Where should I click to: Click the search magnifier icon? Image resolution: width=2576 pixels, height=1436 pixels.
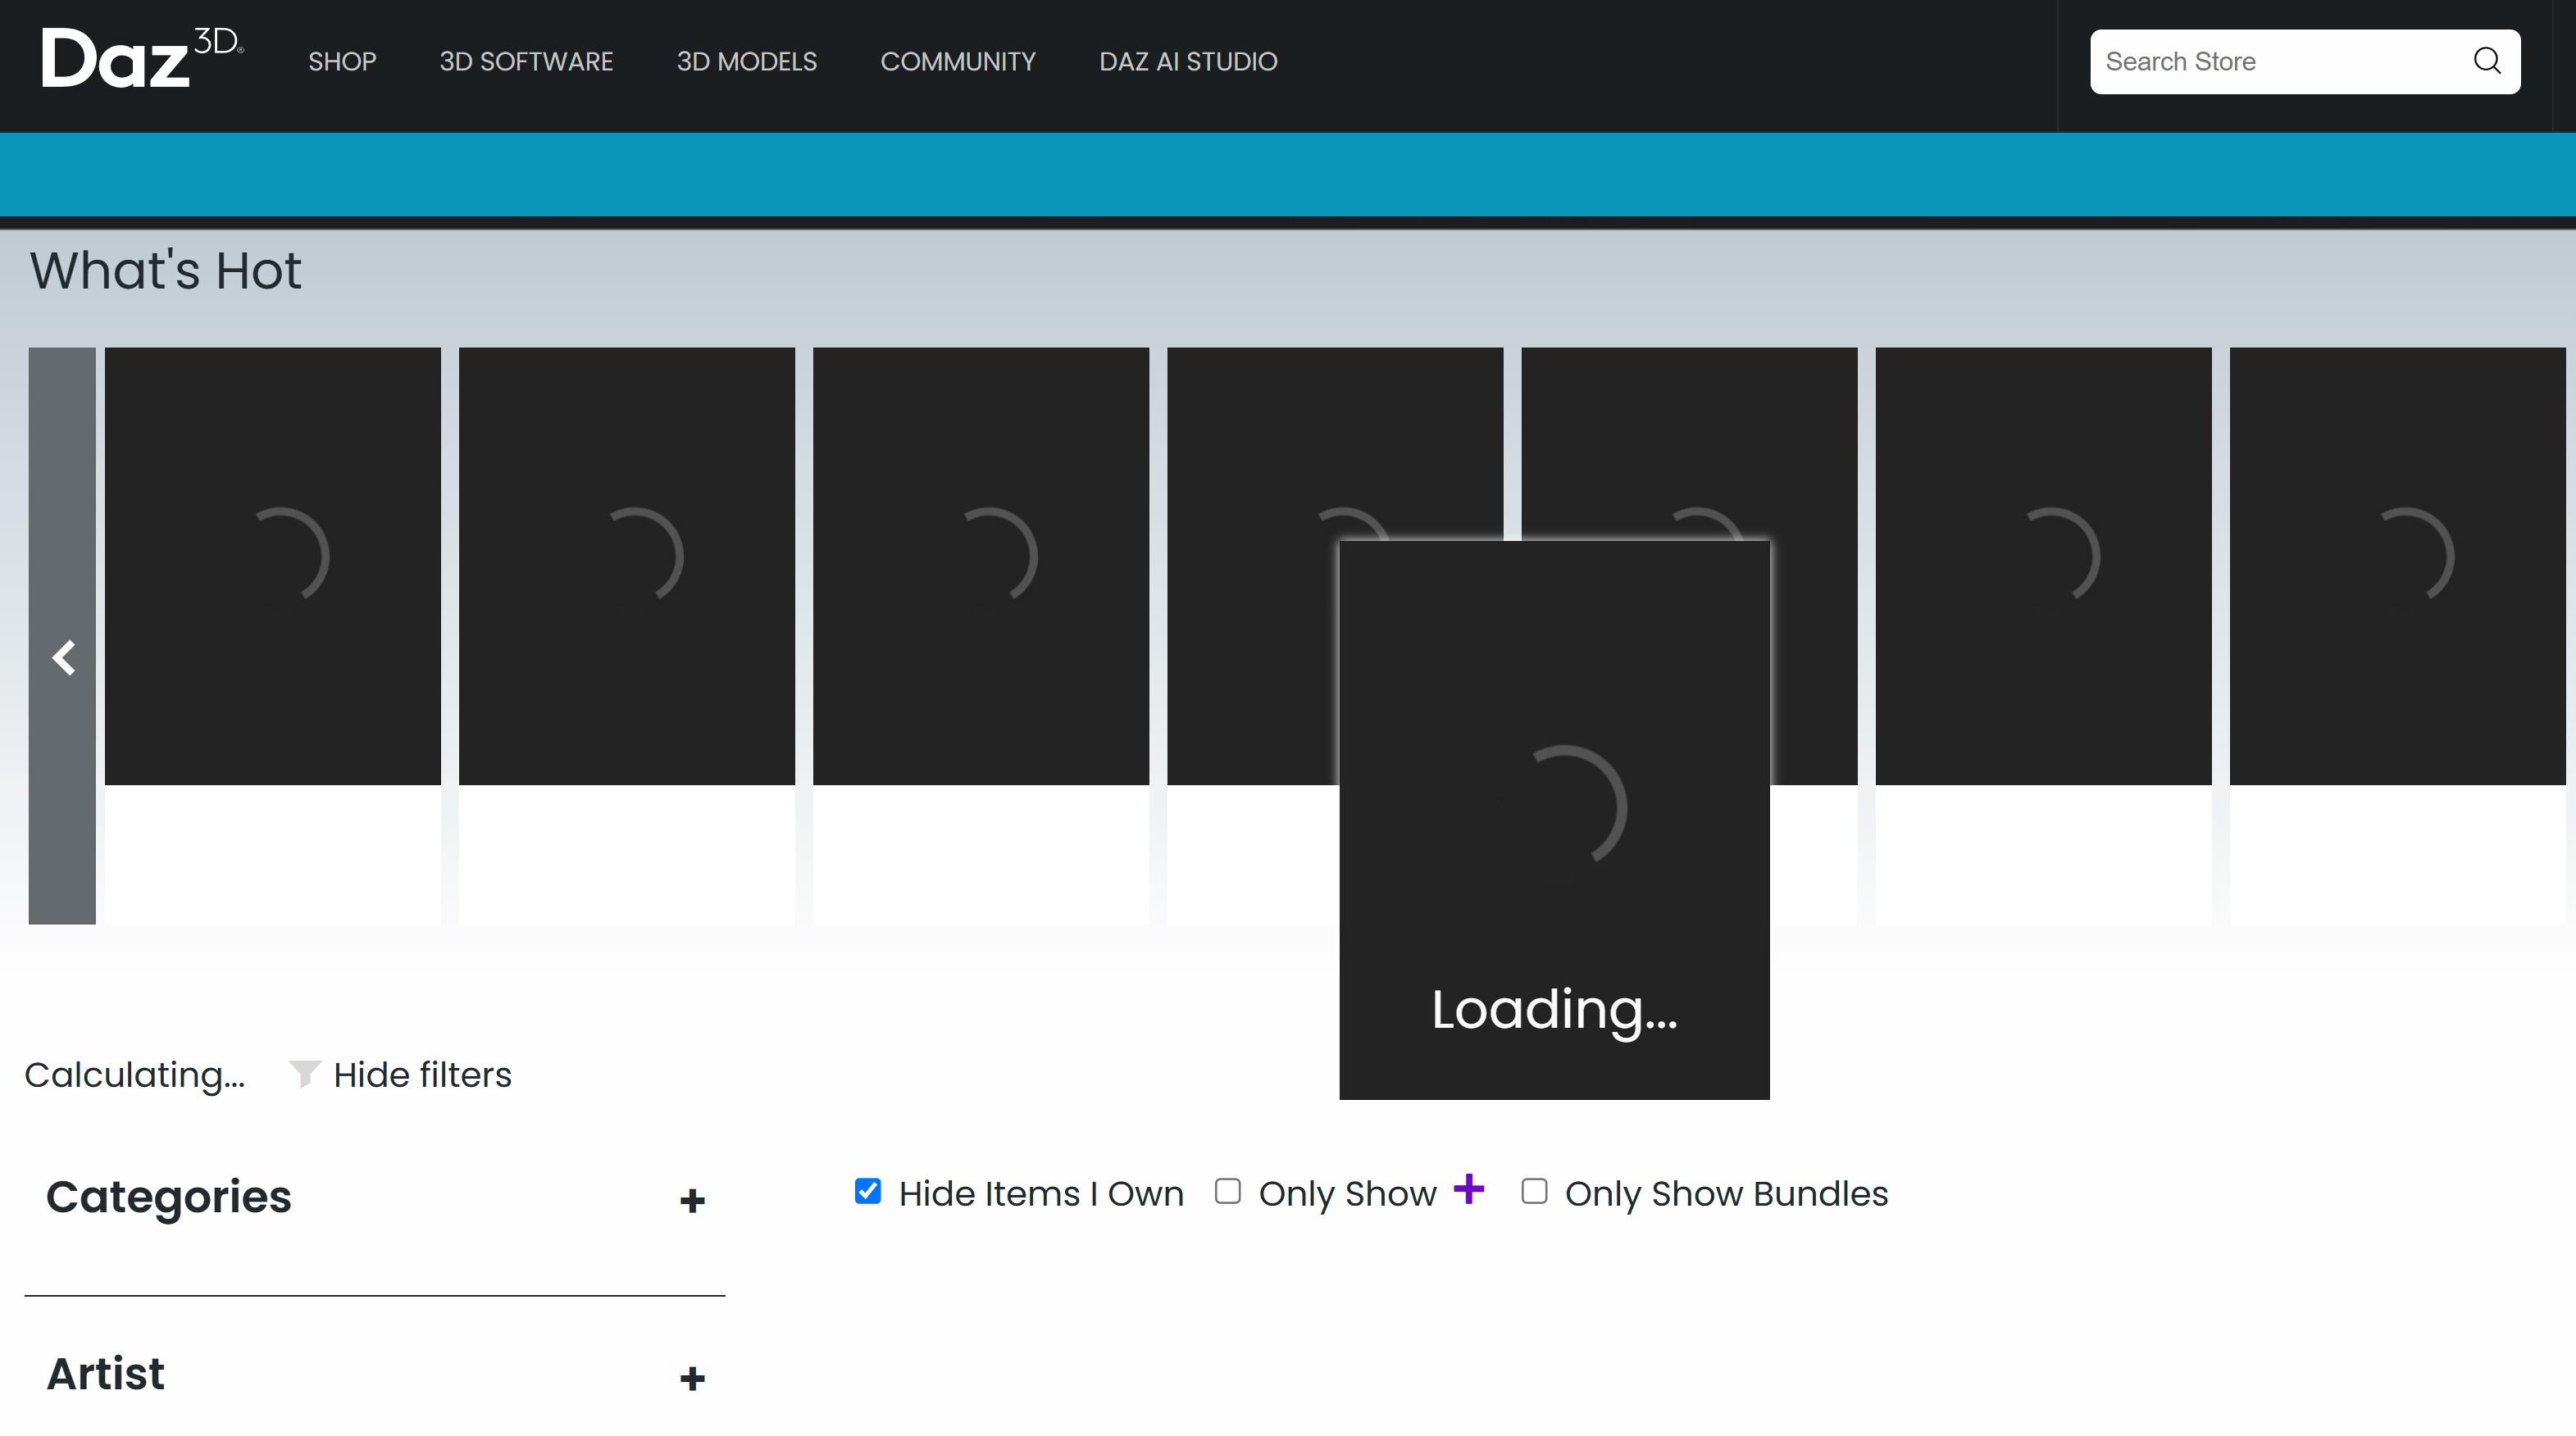[x=2487, y=61]
